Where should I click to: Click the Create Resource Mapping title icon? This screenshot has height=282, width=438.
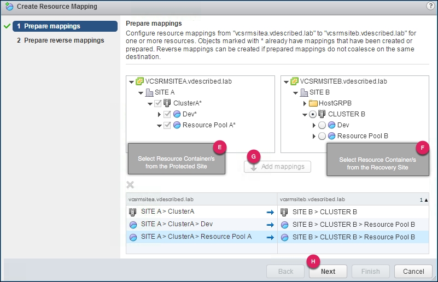[x=9, y=6]
